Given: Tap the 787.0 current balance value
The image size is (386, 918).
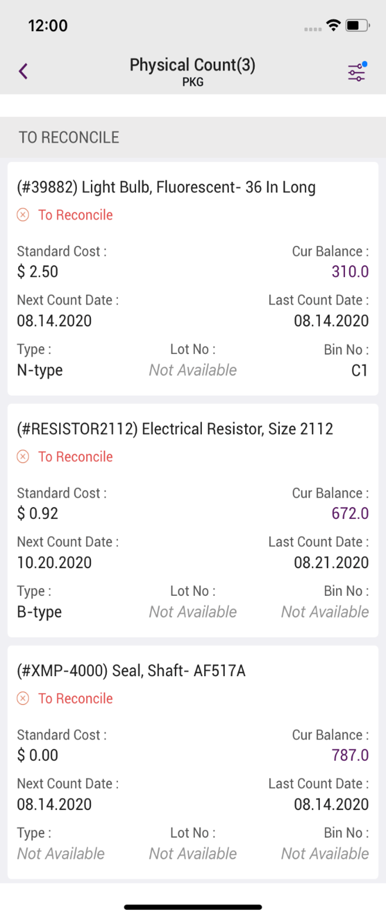Looking at the screenshot, I should coord(350,755).
